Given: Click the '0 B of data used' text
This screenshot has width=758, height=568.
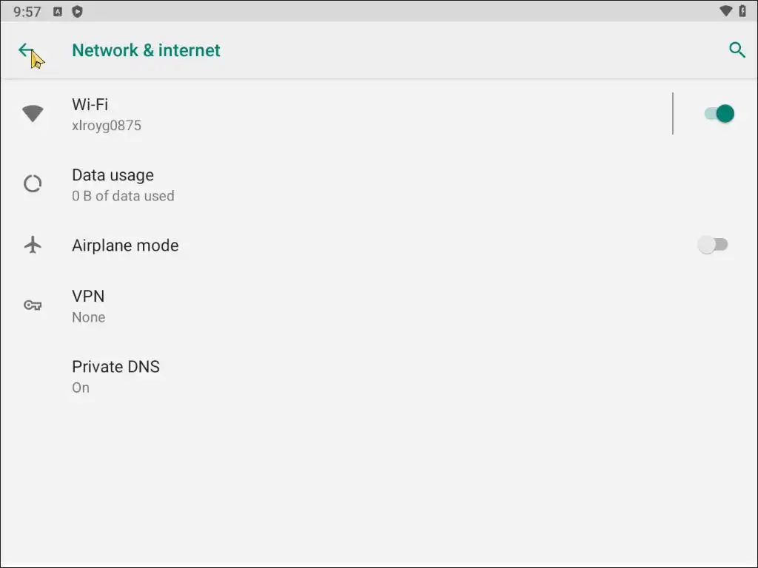Looking at the screenshot, I should point(123,196).
